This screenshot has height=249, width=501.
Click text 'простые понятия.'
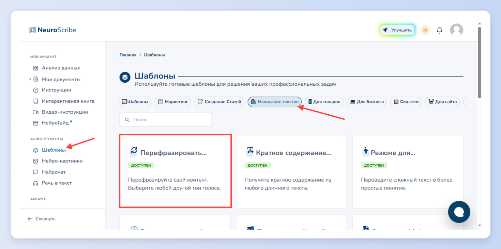pyautogui.click(x=383, y=188)
